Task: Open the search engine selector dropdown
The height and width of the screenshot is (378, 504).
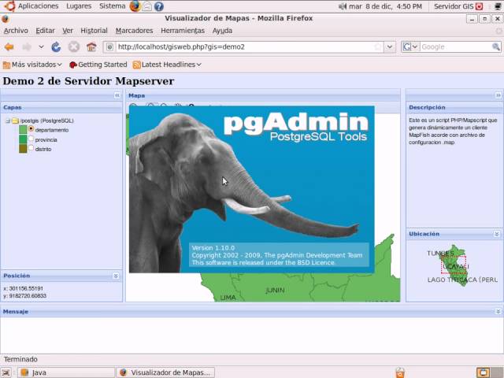Action: tap(410, 47)
